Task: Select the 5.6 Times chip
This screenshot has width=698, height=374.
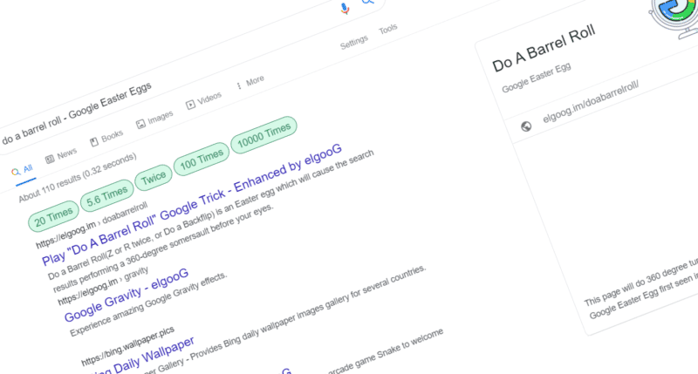Action: [x=106, y=195]
